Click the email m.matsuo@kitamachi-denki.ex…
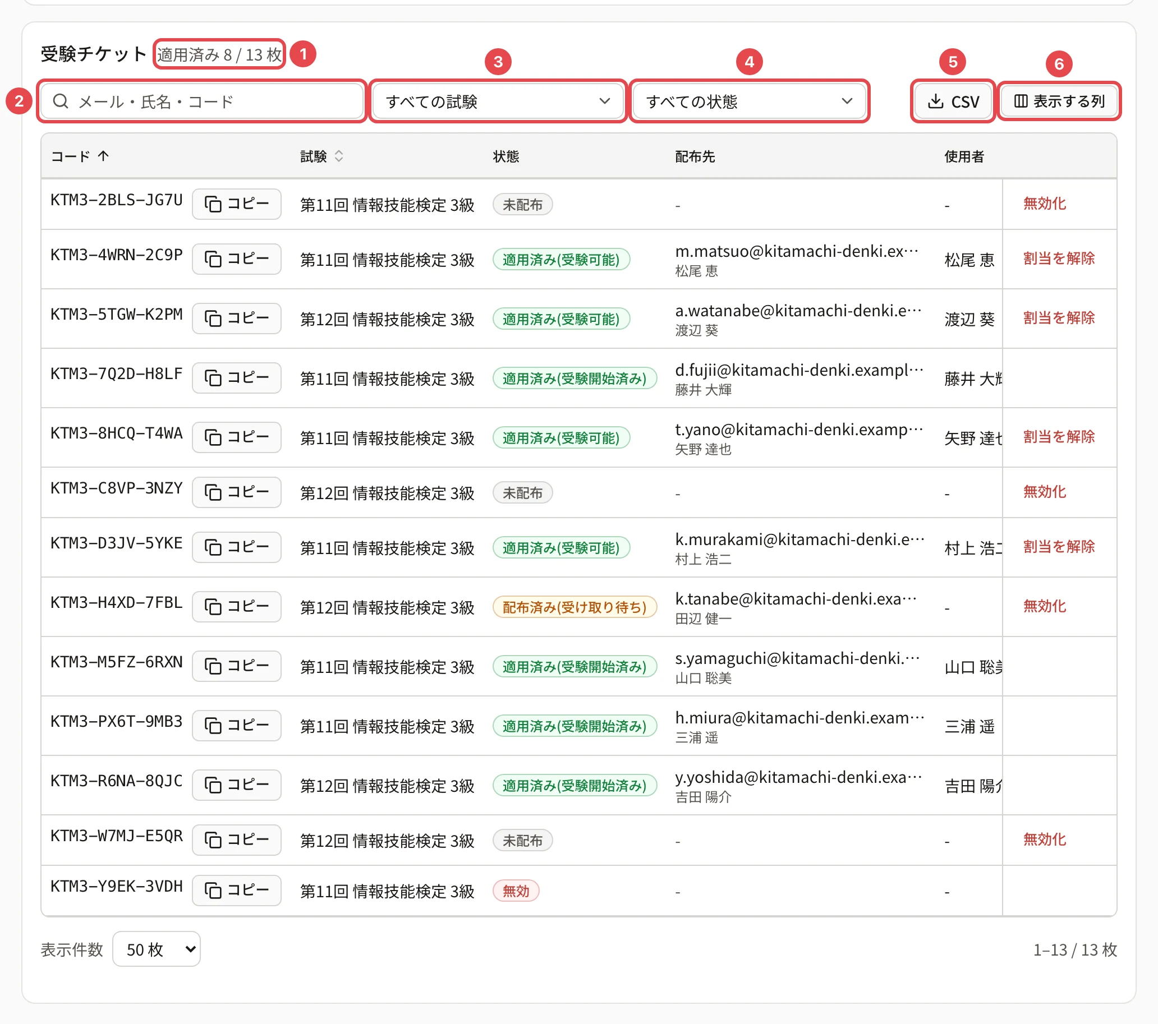 pyautogui.click(x=797, y=251)
